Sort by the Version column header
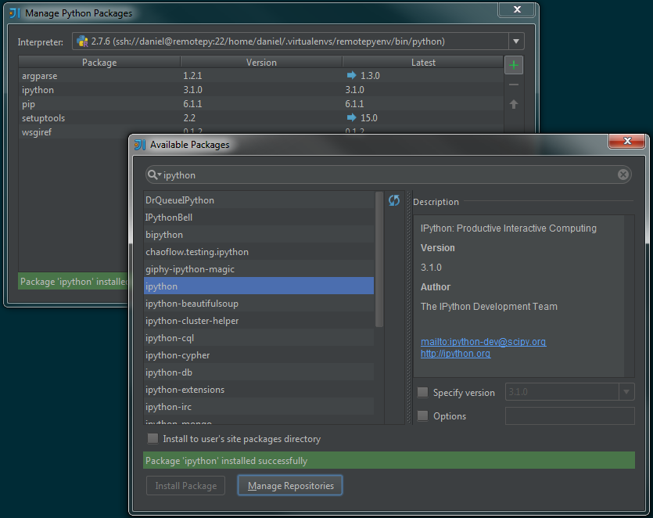653x518 pixels. 261,62
